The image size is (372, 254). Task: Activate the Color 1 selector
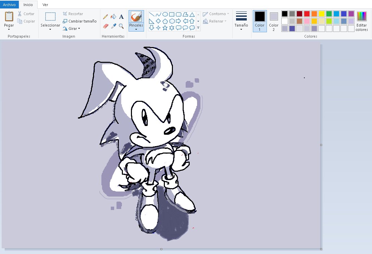click(x=260, y=21)
